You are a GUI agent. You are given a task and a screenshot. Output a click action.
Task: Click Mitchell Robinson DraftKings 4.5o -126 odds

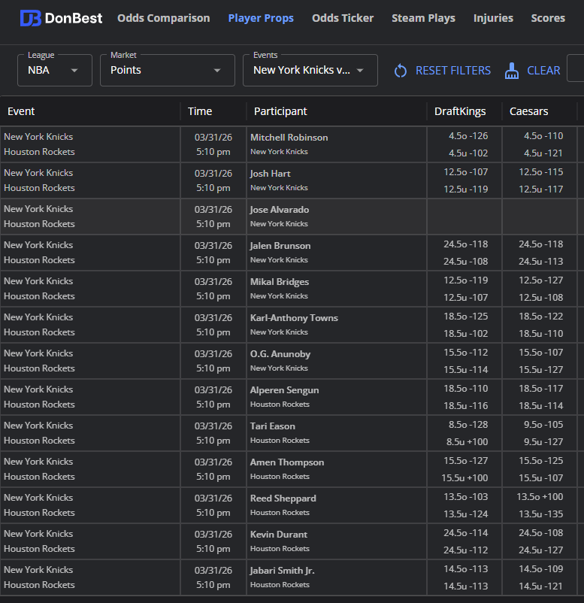click(x=468, y=136)
